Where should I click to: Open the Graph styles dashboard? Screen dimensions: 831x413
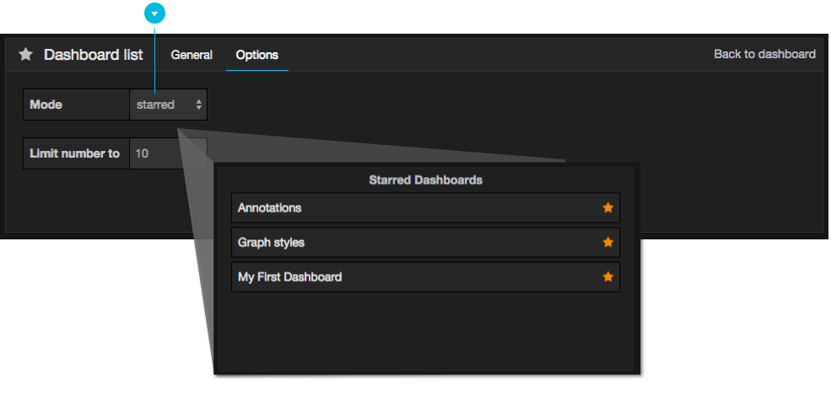click(x=272, y=243)
